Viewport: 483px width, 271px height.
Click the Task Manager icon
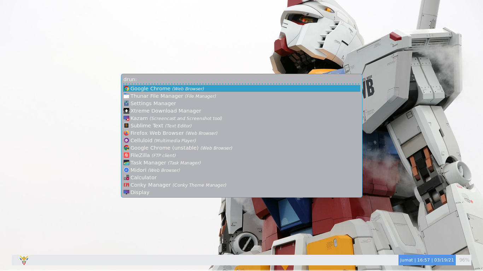(x=126, y=163)
